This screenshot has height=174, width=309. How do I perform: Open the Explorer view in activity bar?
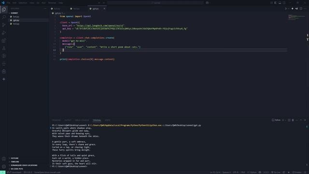tap(4, 10)
